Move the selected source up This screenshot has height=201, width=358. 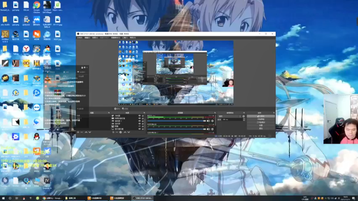pyautogui.click(x=125, y=132)
